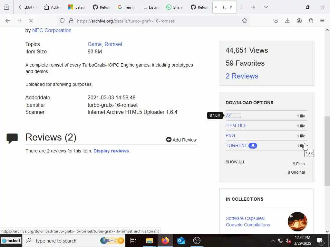This screenshot has height=247, width=330.
Task: Open the Romset topic link
Action: click(113, 44)
